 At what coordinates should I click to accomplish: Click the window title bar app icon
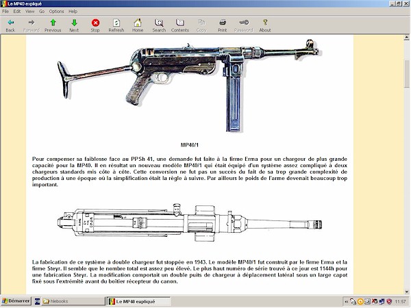(3, 3)
